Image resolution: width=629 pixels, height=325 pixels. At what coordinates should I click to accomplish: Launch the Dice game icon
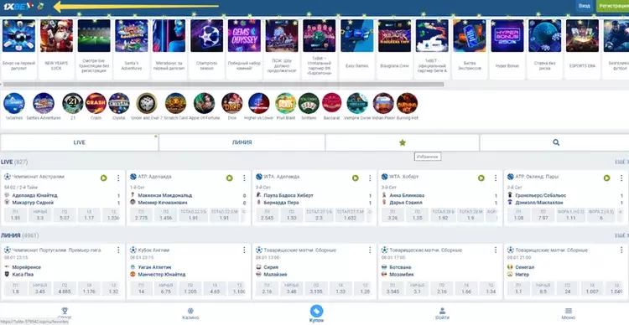pos(232,103)
